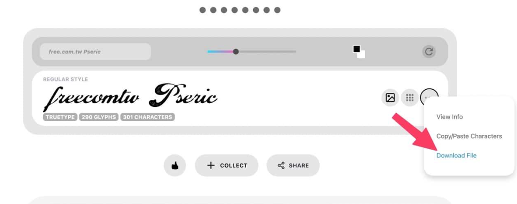Click the thumbs-up like button

175,165
